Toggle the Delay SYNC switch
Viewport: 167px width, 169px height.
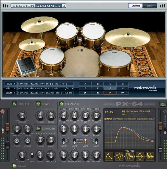pos(32,155)
